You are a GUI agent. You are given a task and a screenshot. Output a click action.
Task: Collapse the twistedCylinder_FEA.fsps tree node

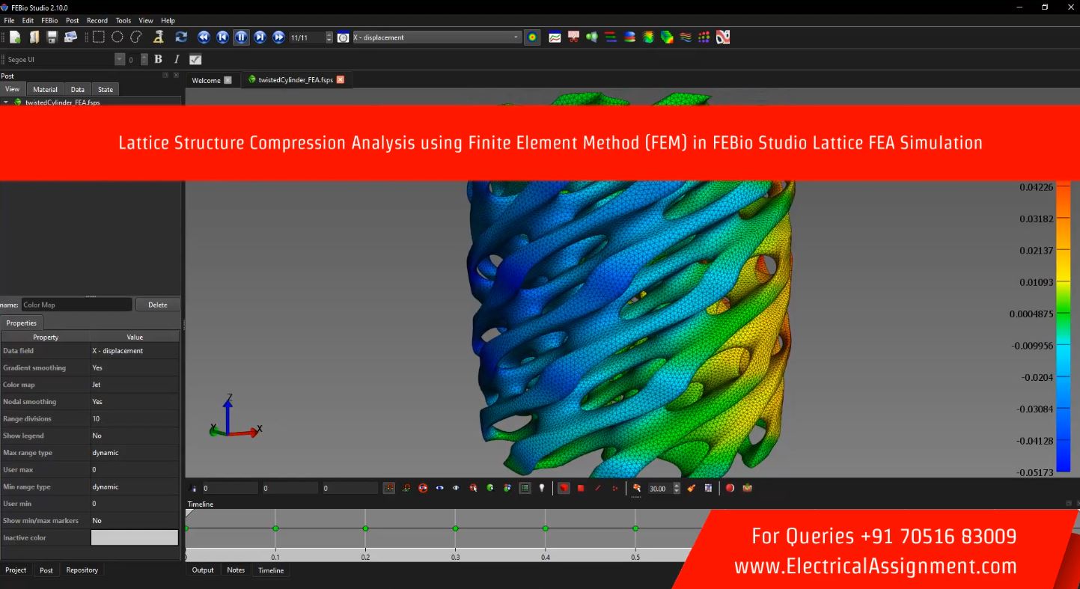pyautogui.click(x=6, y=103)
